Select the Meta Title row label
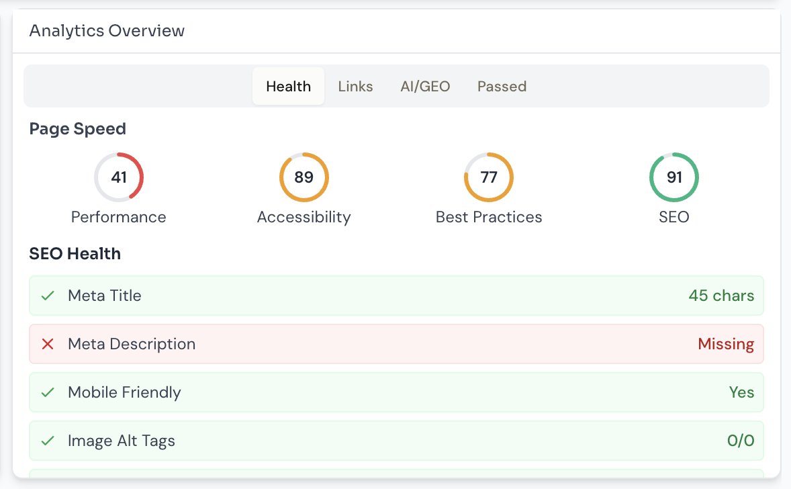The height and width of the screenshot is (489, 791). point(105,296)
